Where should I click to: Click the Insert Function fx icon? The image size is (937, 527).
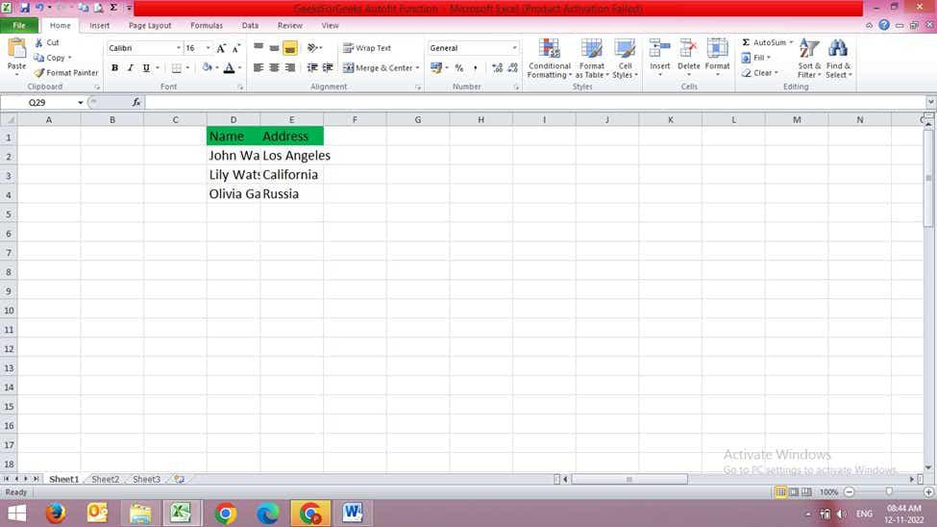point(136,102)
